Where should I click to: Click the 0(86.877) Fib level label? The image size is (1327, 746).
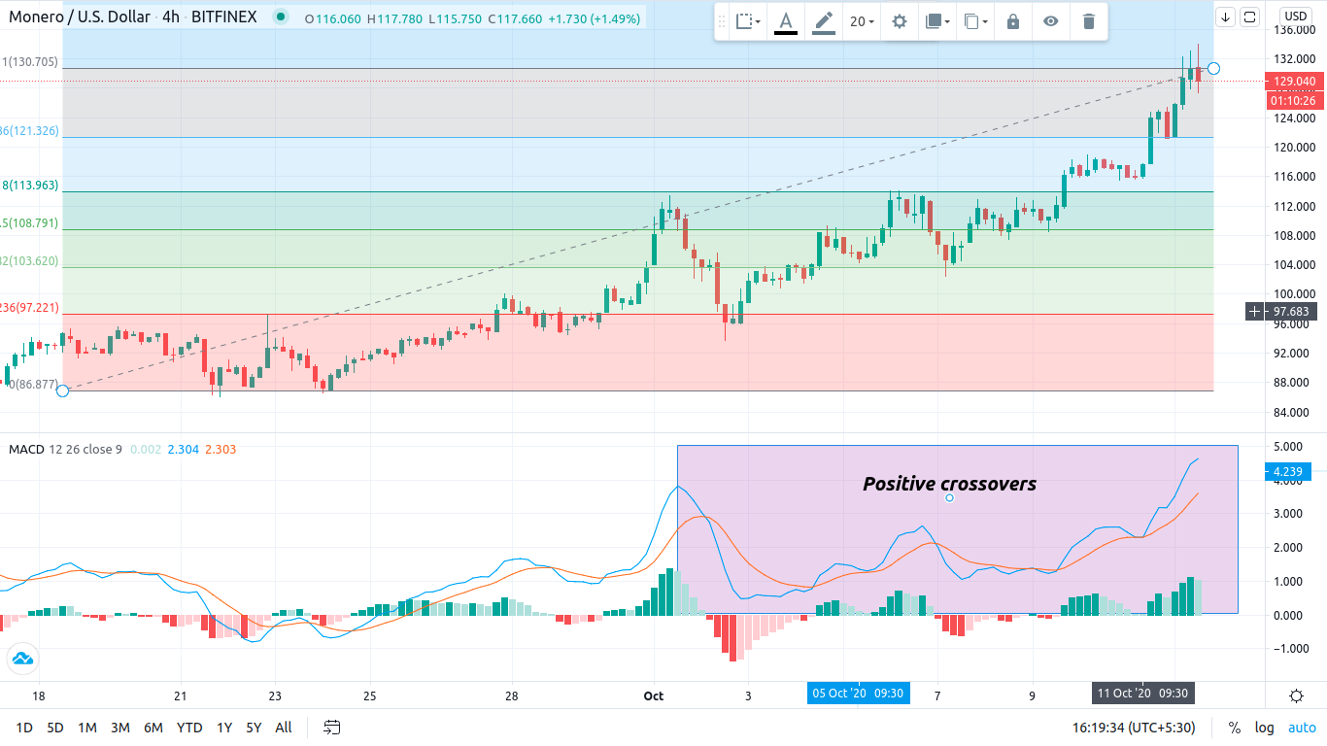[x=34, y=384]
